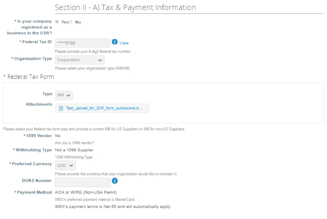Click the currency transaction hint text
Viewport: 327px width, 219px height.
tap(116, 174)
